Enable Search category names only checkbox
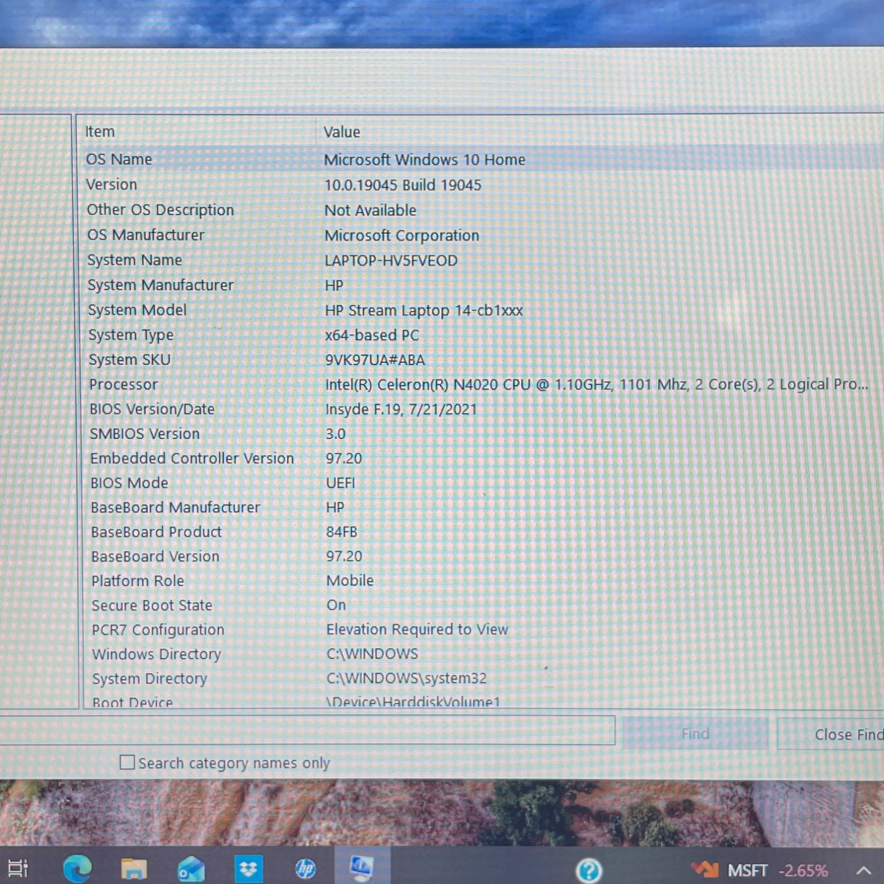The width and height of the screenshot is (884, 884). [127, 762]
